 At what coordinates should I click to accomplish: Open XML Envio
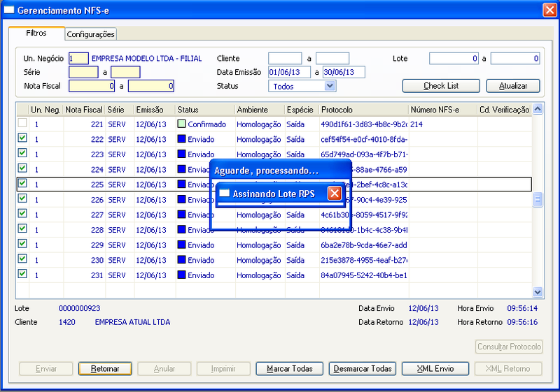coord(435,368)
